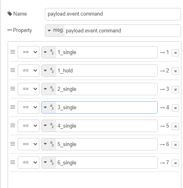This screenshot has height=188, width=183.
Task: Open the msg. property type selector
Action: click(55, 30)
